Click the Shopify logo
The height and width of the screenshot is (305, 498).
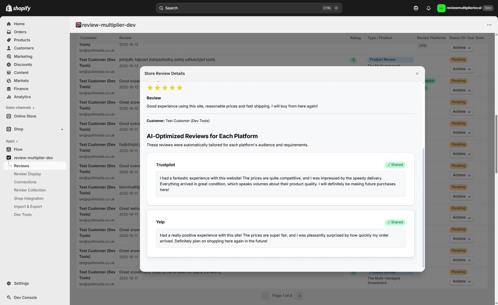(18, 8)
